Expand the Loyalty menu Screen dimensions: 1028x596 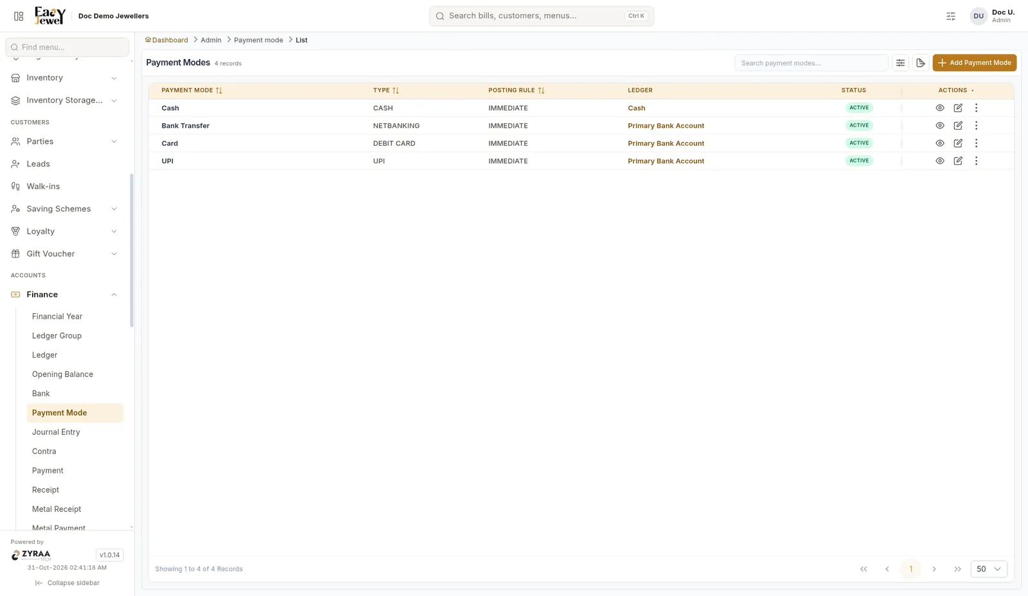pos(64,231)
